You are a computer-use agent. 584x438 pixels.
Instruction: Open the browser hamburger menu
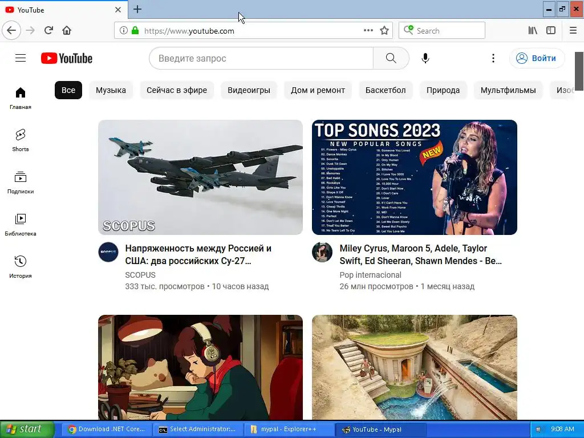click(x=573, y=31)
